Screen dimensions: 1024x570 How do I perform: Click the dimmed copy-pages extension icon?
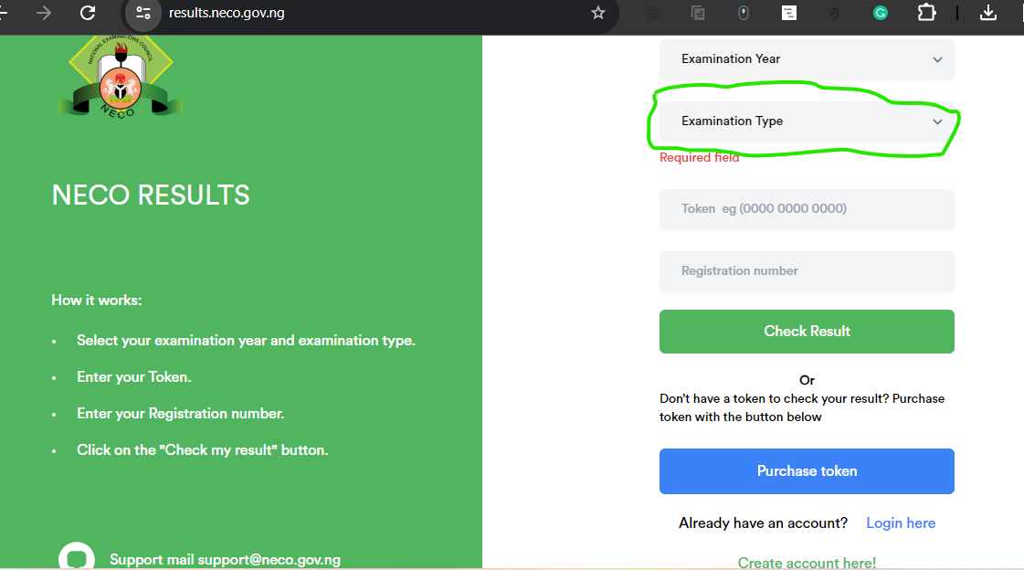pos(651,13)
